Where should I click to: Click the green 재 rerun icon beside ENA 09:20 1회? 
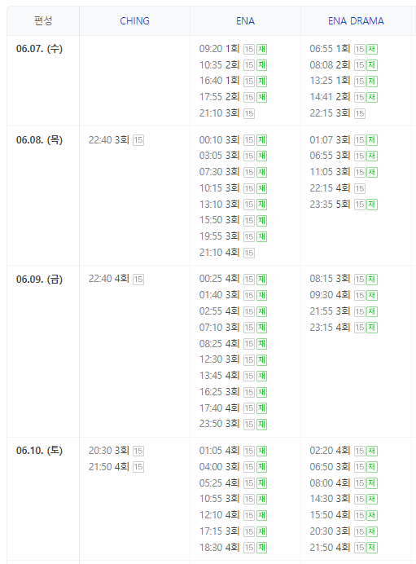coord(261,49)
